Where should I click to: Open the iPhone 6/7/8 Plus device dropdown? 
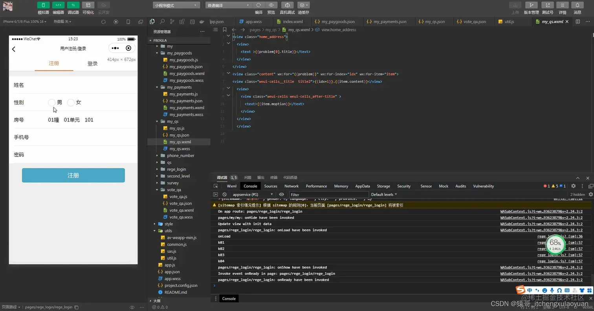click(25, 22)
